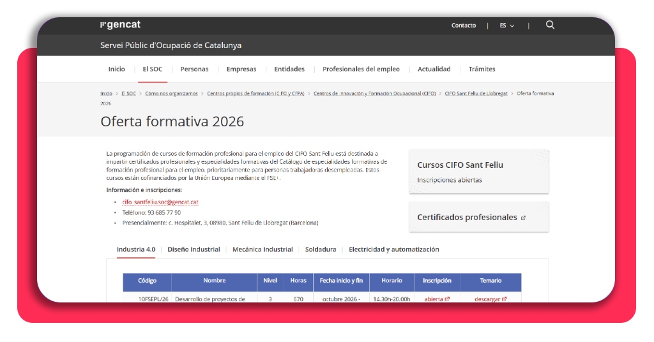
Task: Switch to Electricidad y automatización tab
Action: [393, 249]
